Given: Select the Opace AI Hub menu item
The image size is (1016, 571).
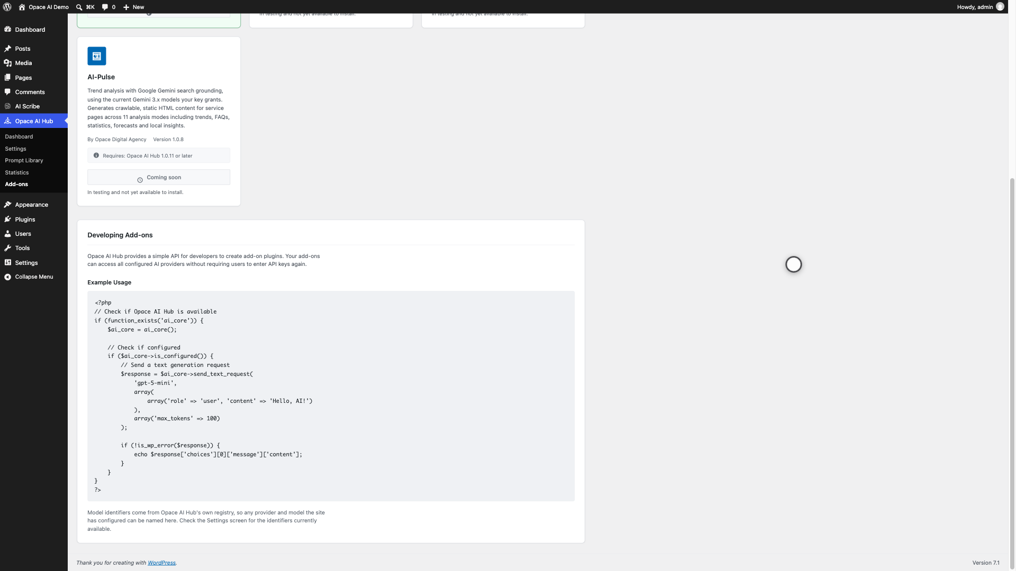Looking at the screenshot, I should pyautogui.click(x=34, y=121).
